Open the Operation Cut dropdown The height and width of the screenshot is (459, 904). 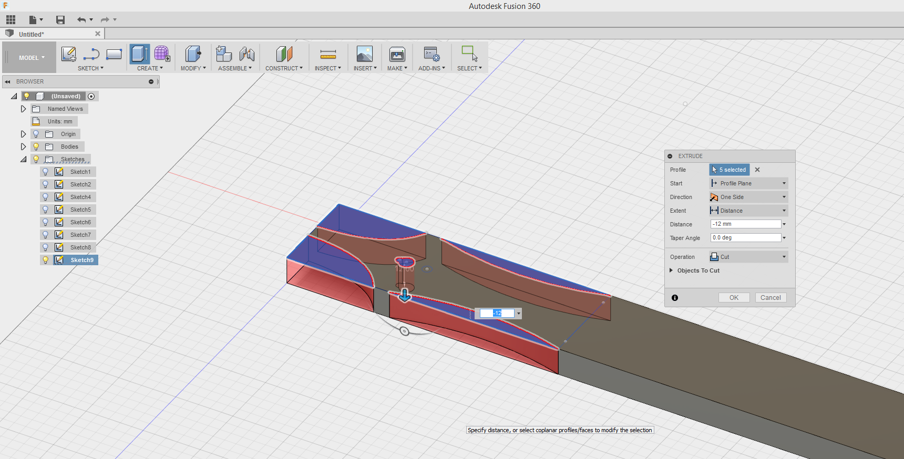[x=748, y=257]
